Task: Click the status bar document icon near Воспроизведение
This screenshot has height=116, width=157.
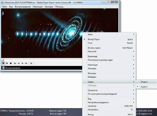Action: tap(3, 68)
